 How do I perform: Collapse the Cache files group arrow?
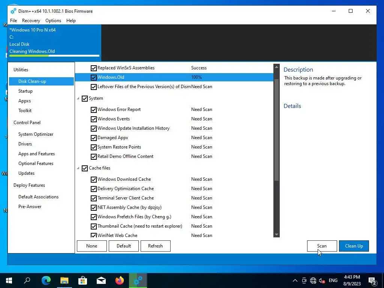click(x=78, y=168)
